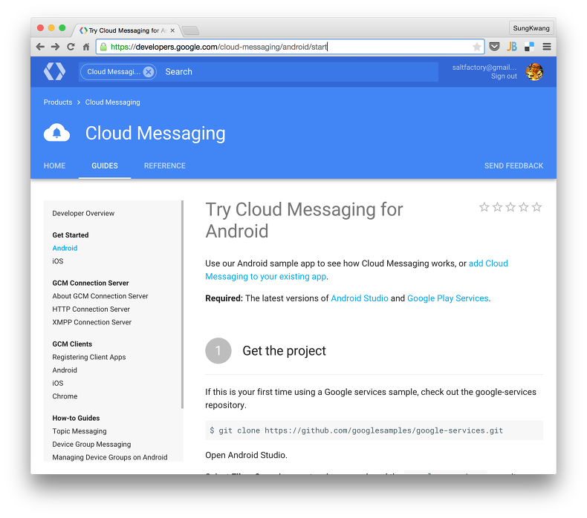Viewport: 587px width, 518px height.
Task: Reload the page with the refresh icon
Action: click(x=71, y=47)
